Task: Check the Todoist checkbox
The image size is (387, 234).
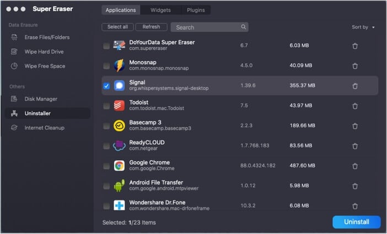Action: coord(106,106)
